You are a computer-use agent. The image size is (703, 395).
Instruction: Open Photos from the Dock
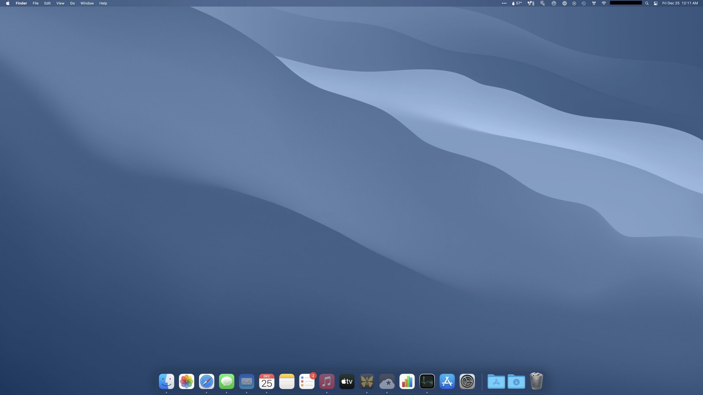(x=186, y=382)
